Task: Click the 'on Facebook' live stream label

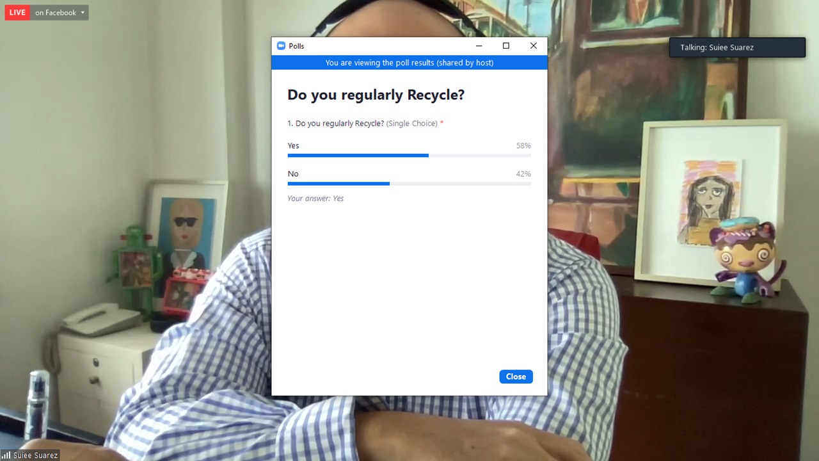Action: [56, 13]
